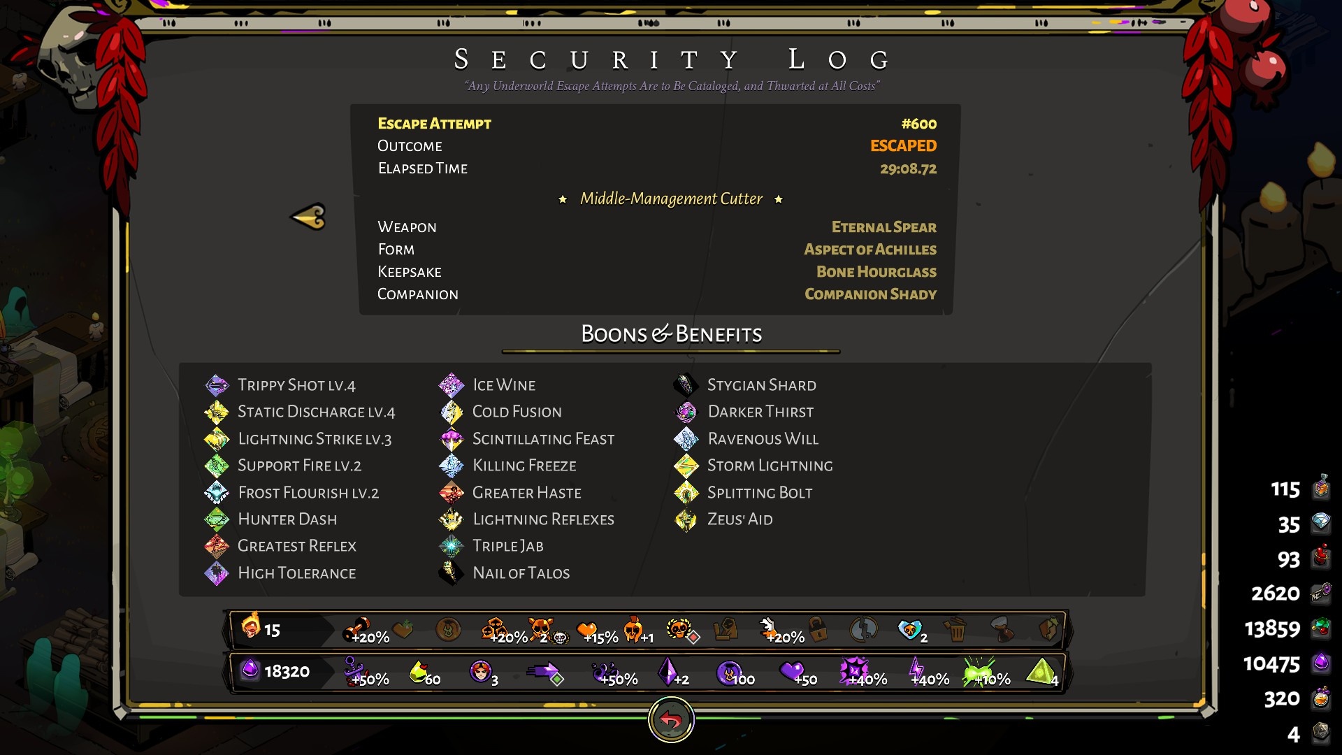Click the red back arrow button
The image size is (1342, 755).
[671, 720]
